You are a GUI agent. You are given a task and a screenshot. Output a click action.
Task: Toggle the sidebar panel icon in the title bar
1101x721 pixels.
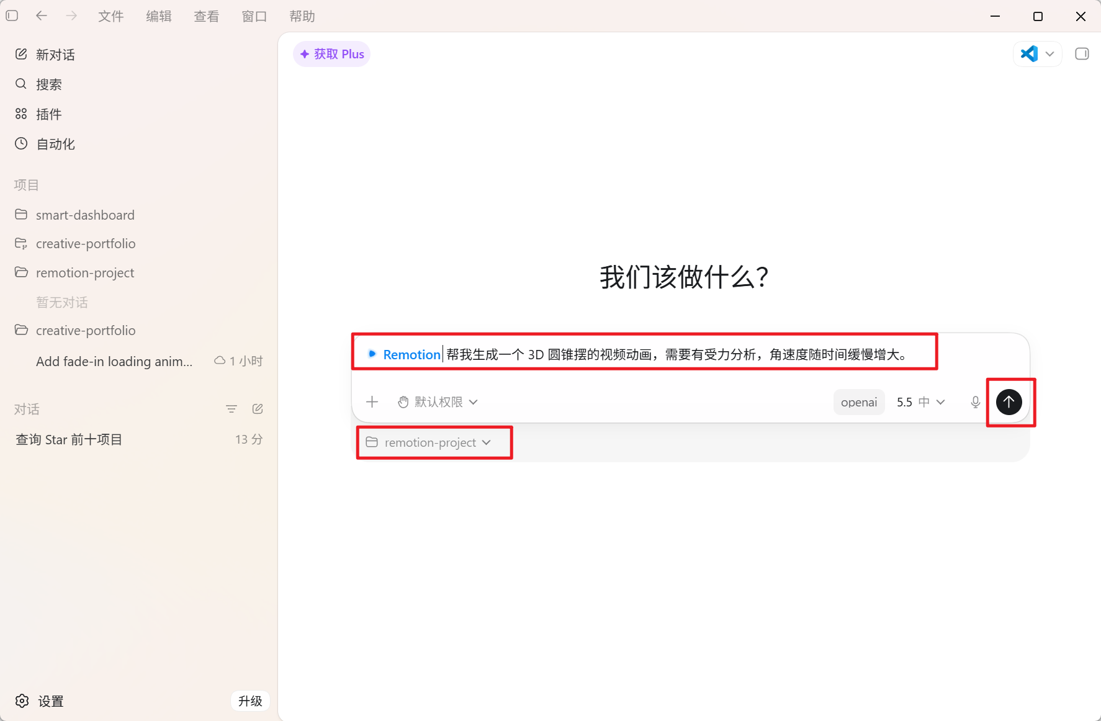tap(12, 16)
